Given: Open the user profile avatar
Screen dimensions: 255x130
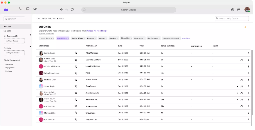Looking at the screenshot, I should click(247, 9).
